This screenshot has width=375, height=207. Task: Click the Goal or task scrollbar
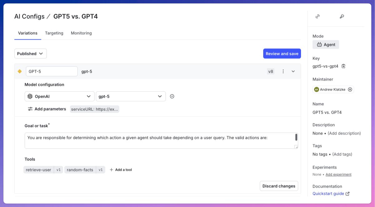[x=296, y=137]
